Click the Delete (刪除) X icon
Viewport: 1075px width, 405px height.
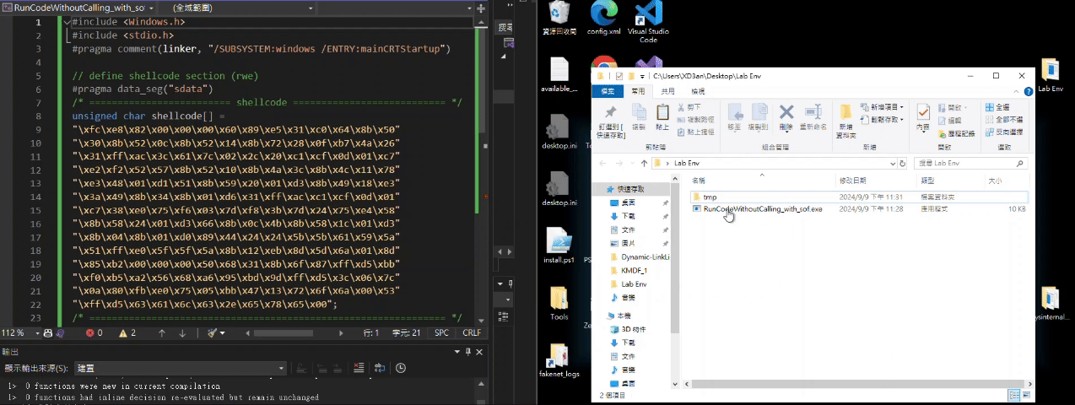[x=786, y=117]
